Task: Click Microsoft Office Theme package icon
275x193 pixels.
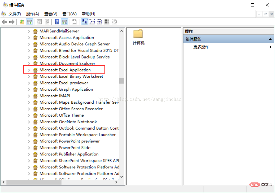Action: 35,115
